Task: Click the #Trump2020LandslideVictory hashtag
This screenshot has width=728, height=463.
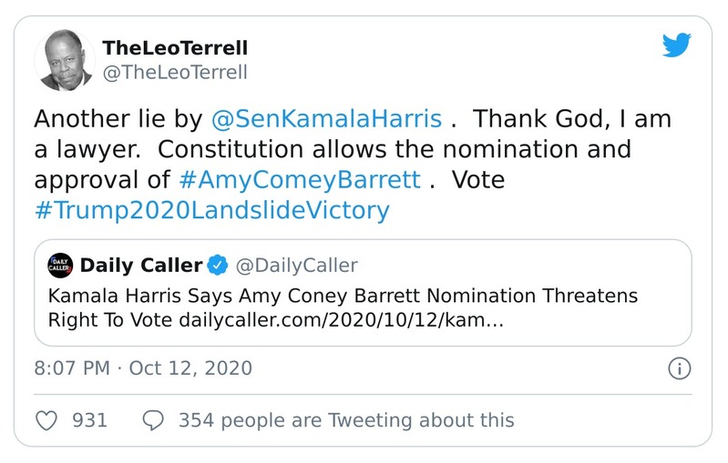Action: [x=211, y=210]
